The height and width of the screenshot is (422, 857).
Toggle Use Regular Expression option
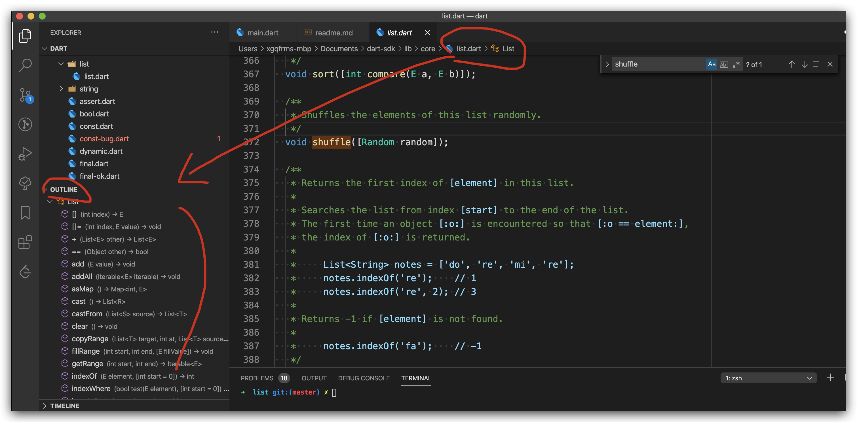736,65
